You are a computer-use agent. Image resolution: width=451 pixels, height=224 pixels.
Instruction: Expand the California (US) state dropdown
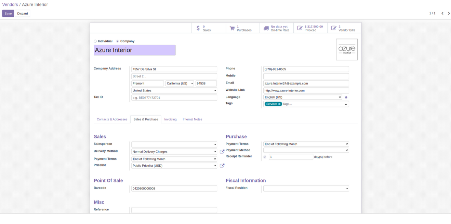180,84
